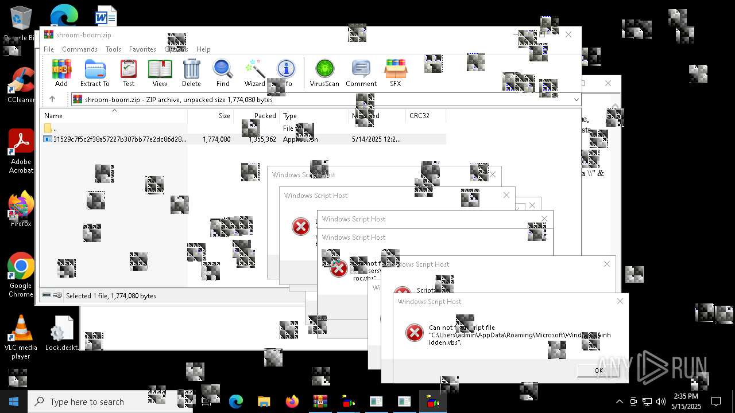This screenshot has height=413, width=735.
Task: Open Microsoft Edge desktop shortcut
Action: pos(64,15)
